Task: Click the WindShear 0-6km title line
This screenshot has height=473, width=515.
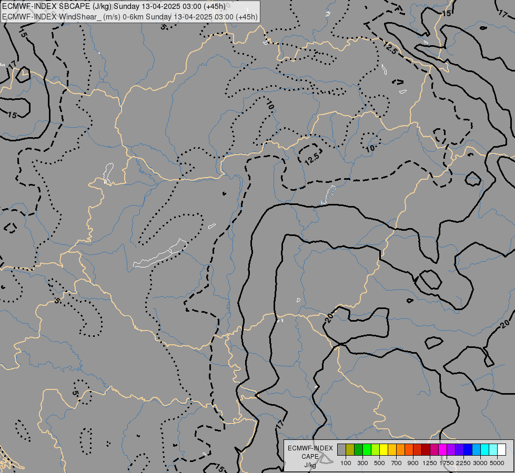Action: pyautogui.click(x=130, y=17)
